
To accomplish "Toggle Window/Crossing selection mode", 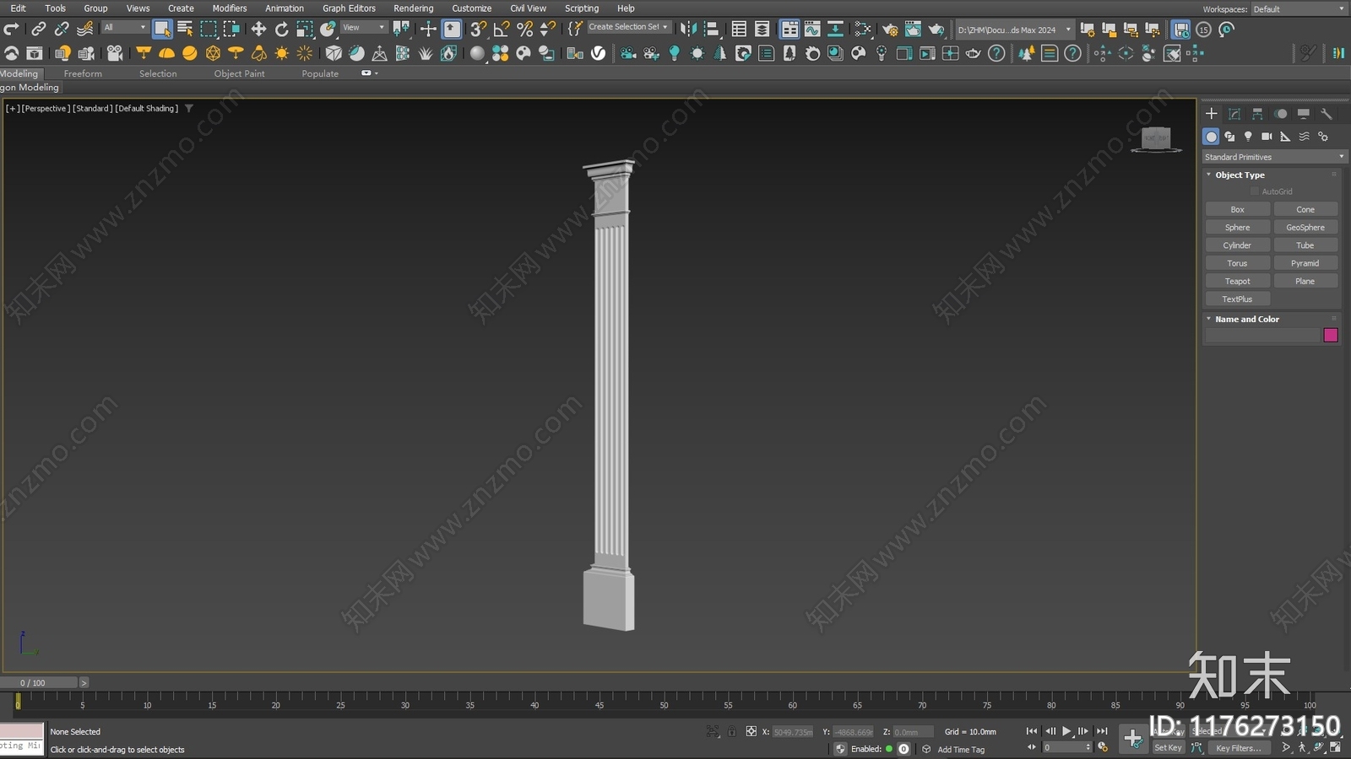I will (231, 30).
